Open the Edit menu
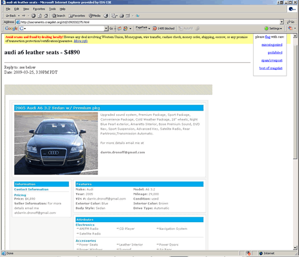The image size is (299, 258). (x=17, y=9)
